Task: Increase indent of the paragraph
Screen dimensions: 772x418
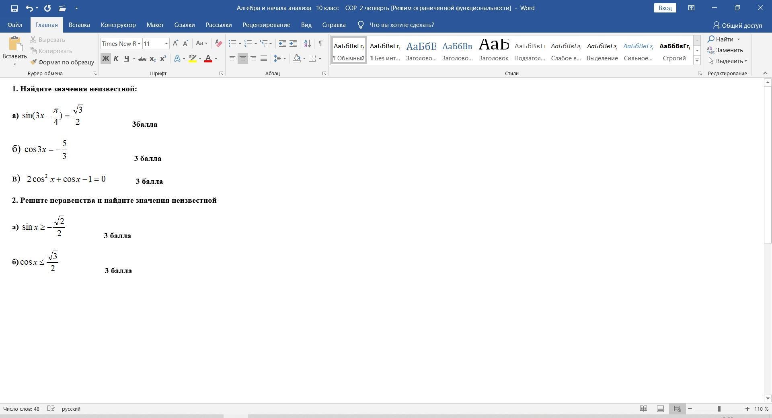Action: coord(293,43)
